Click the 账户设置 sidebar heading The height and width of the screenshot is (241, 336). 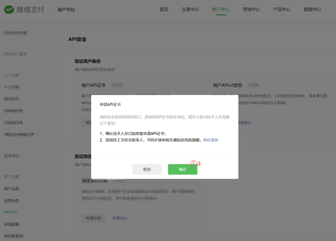11,177
